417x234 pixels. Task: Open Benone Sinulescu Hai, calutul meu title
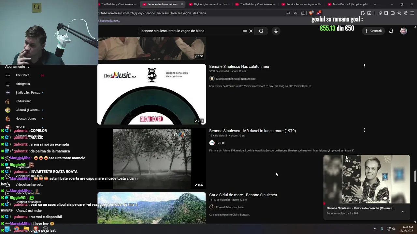coord(239,66)
